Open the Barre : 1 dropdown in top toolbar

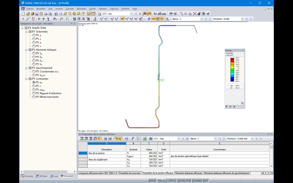coord(201,19)
